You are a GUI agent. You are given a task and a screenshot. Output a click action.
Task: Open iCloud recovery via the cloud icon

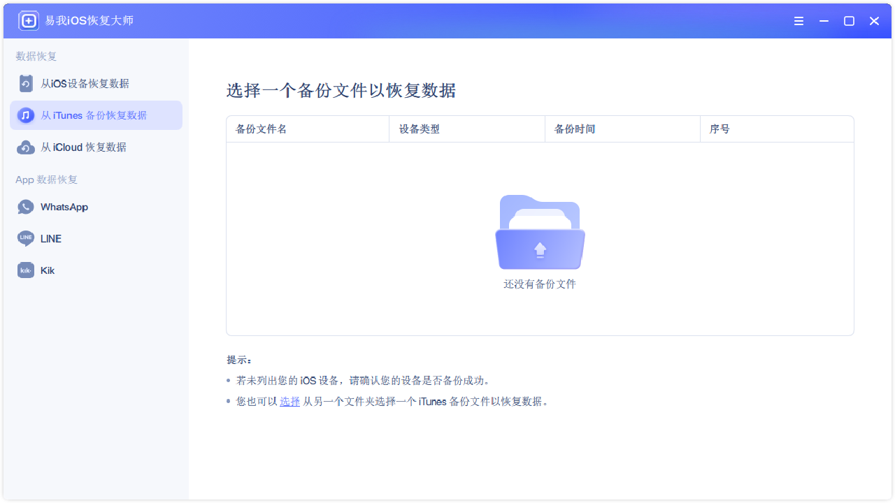(x=26, y=147)
